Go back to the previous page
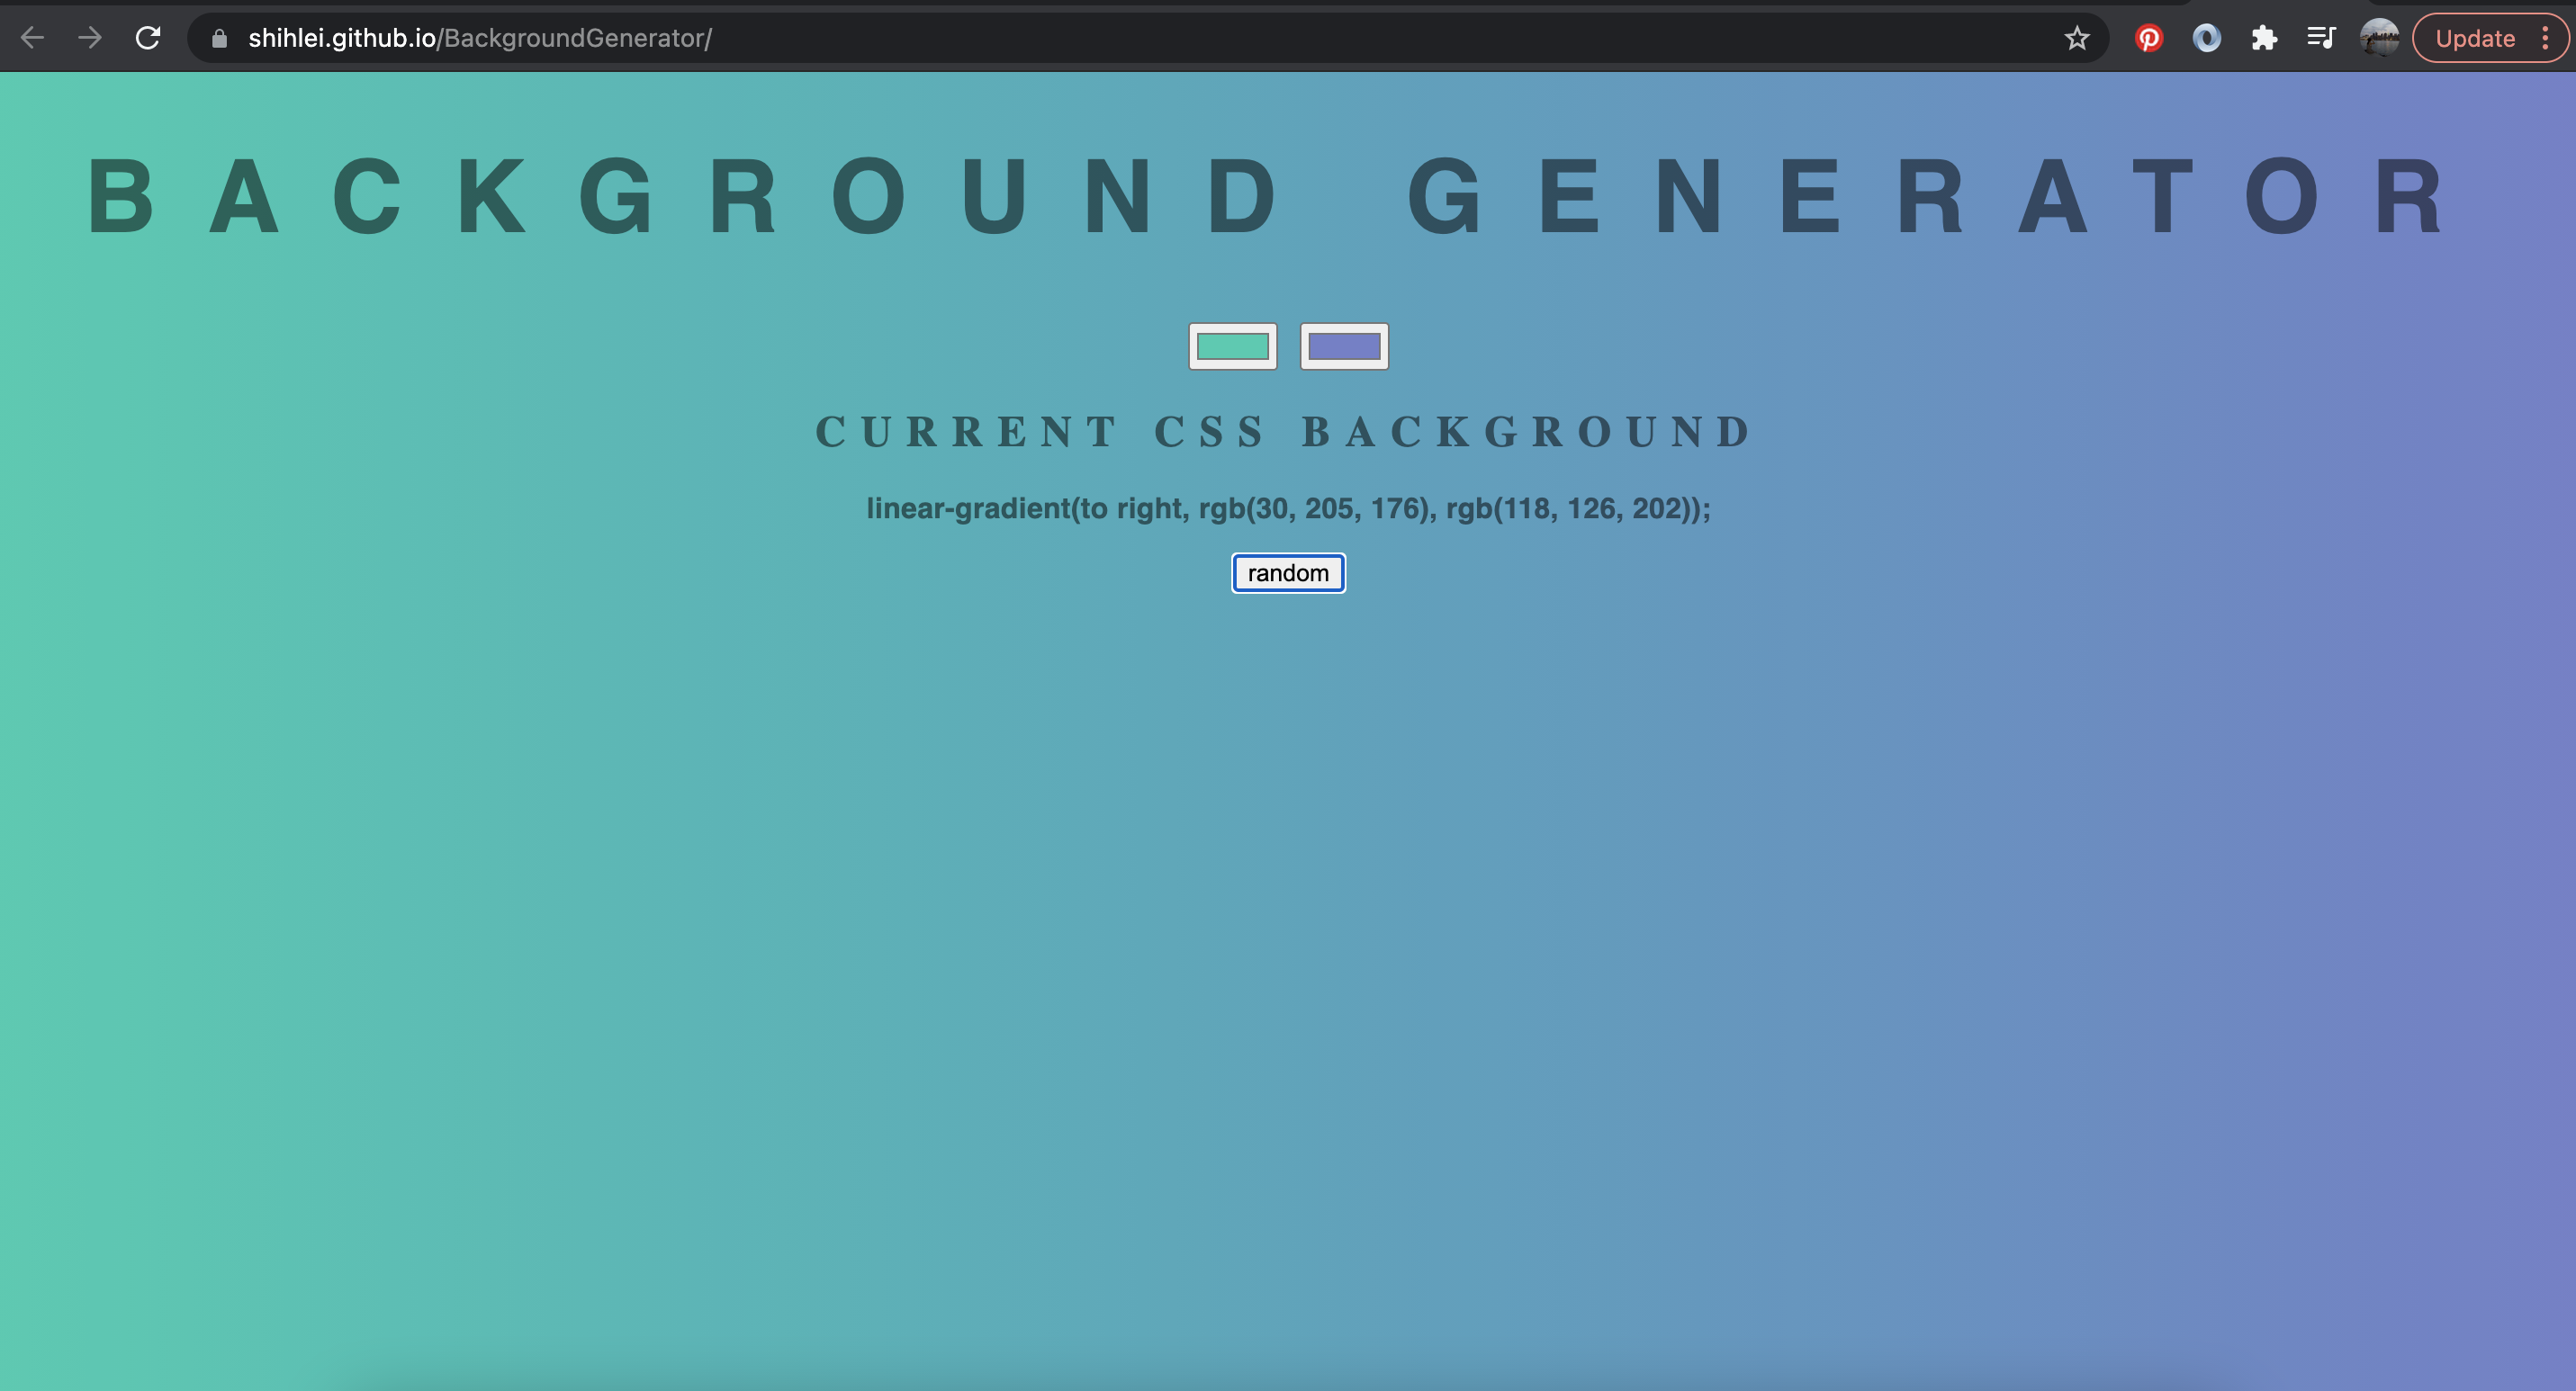Screen dimensions: 2576x1391 [x=32, y=38]
